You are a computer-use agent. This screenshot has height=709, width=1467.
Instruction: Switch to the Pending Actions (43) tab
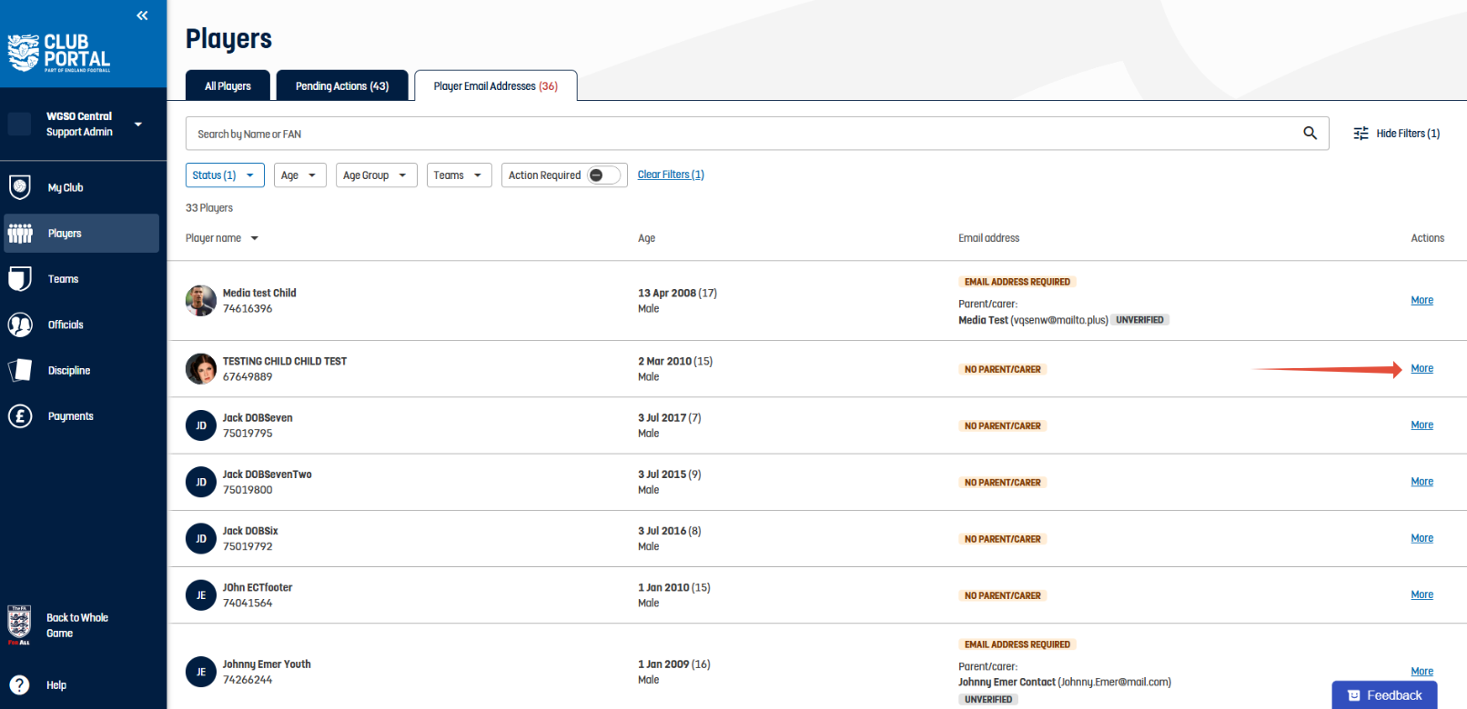(342, 85)
